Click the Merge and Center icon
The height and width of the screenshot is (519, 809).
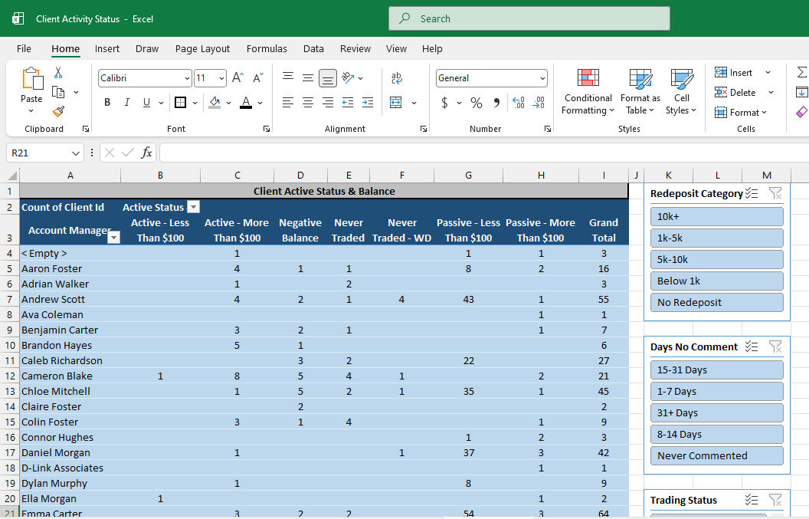point(396,102)
